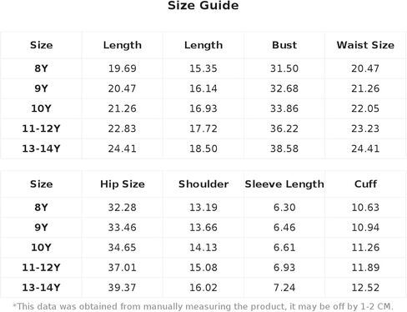This screenshot has width=407, height=312.
Task: Click the 13-14Y label in the bottom table
Action: click(41, 288)
